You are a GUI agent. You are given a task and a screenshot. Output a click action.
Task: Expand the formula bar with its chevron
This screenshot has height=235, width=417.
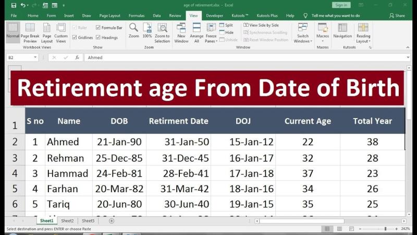click(x=408, y=57)
